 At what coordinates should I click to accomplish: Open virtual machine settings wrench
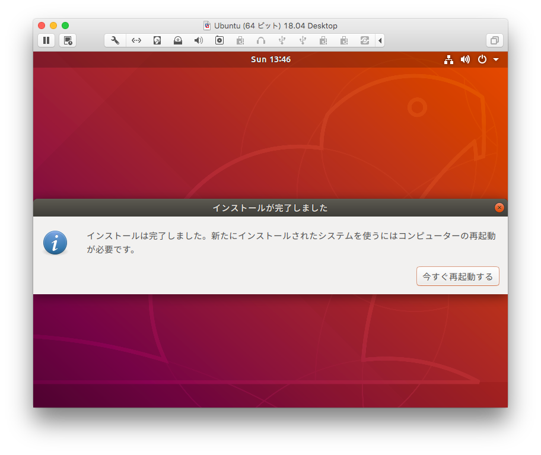[115, 40]
